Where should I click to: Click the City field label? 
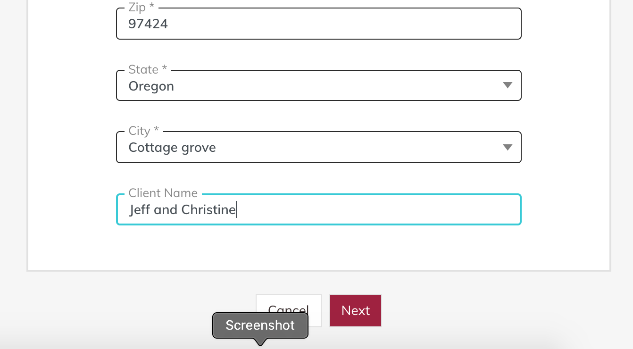pyautogui.click(x=140, y=131)
